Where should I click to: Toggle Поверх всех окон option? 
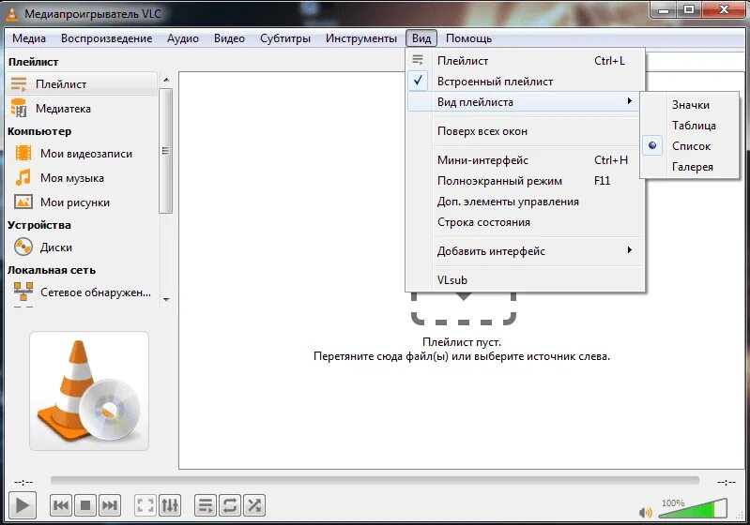click(526, 131)
